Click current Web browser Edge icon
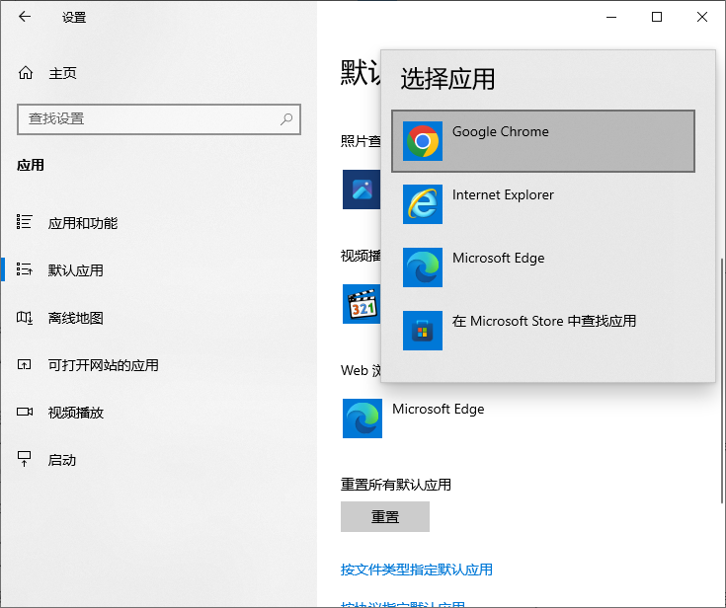This screenshot has width=726, height=608. point(363,418)
